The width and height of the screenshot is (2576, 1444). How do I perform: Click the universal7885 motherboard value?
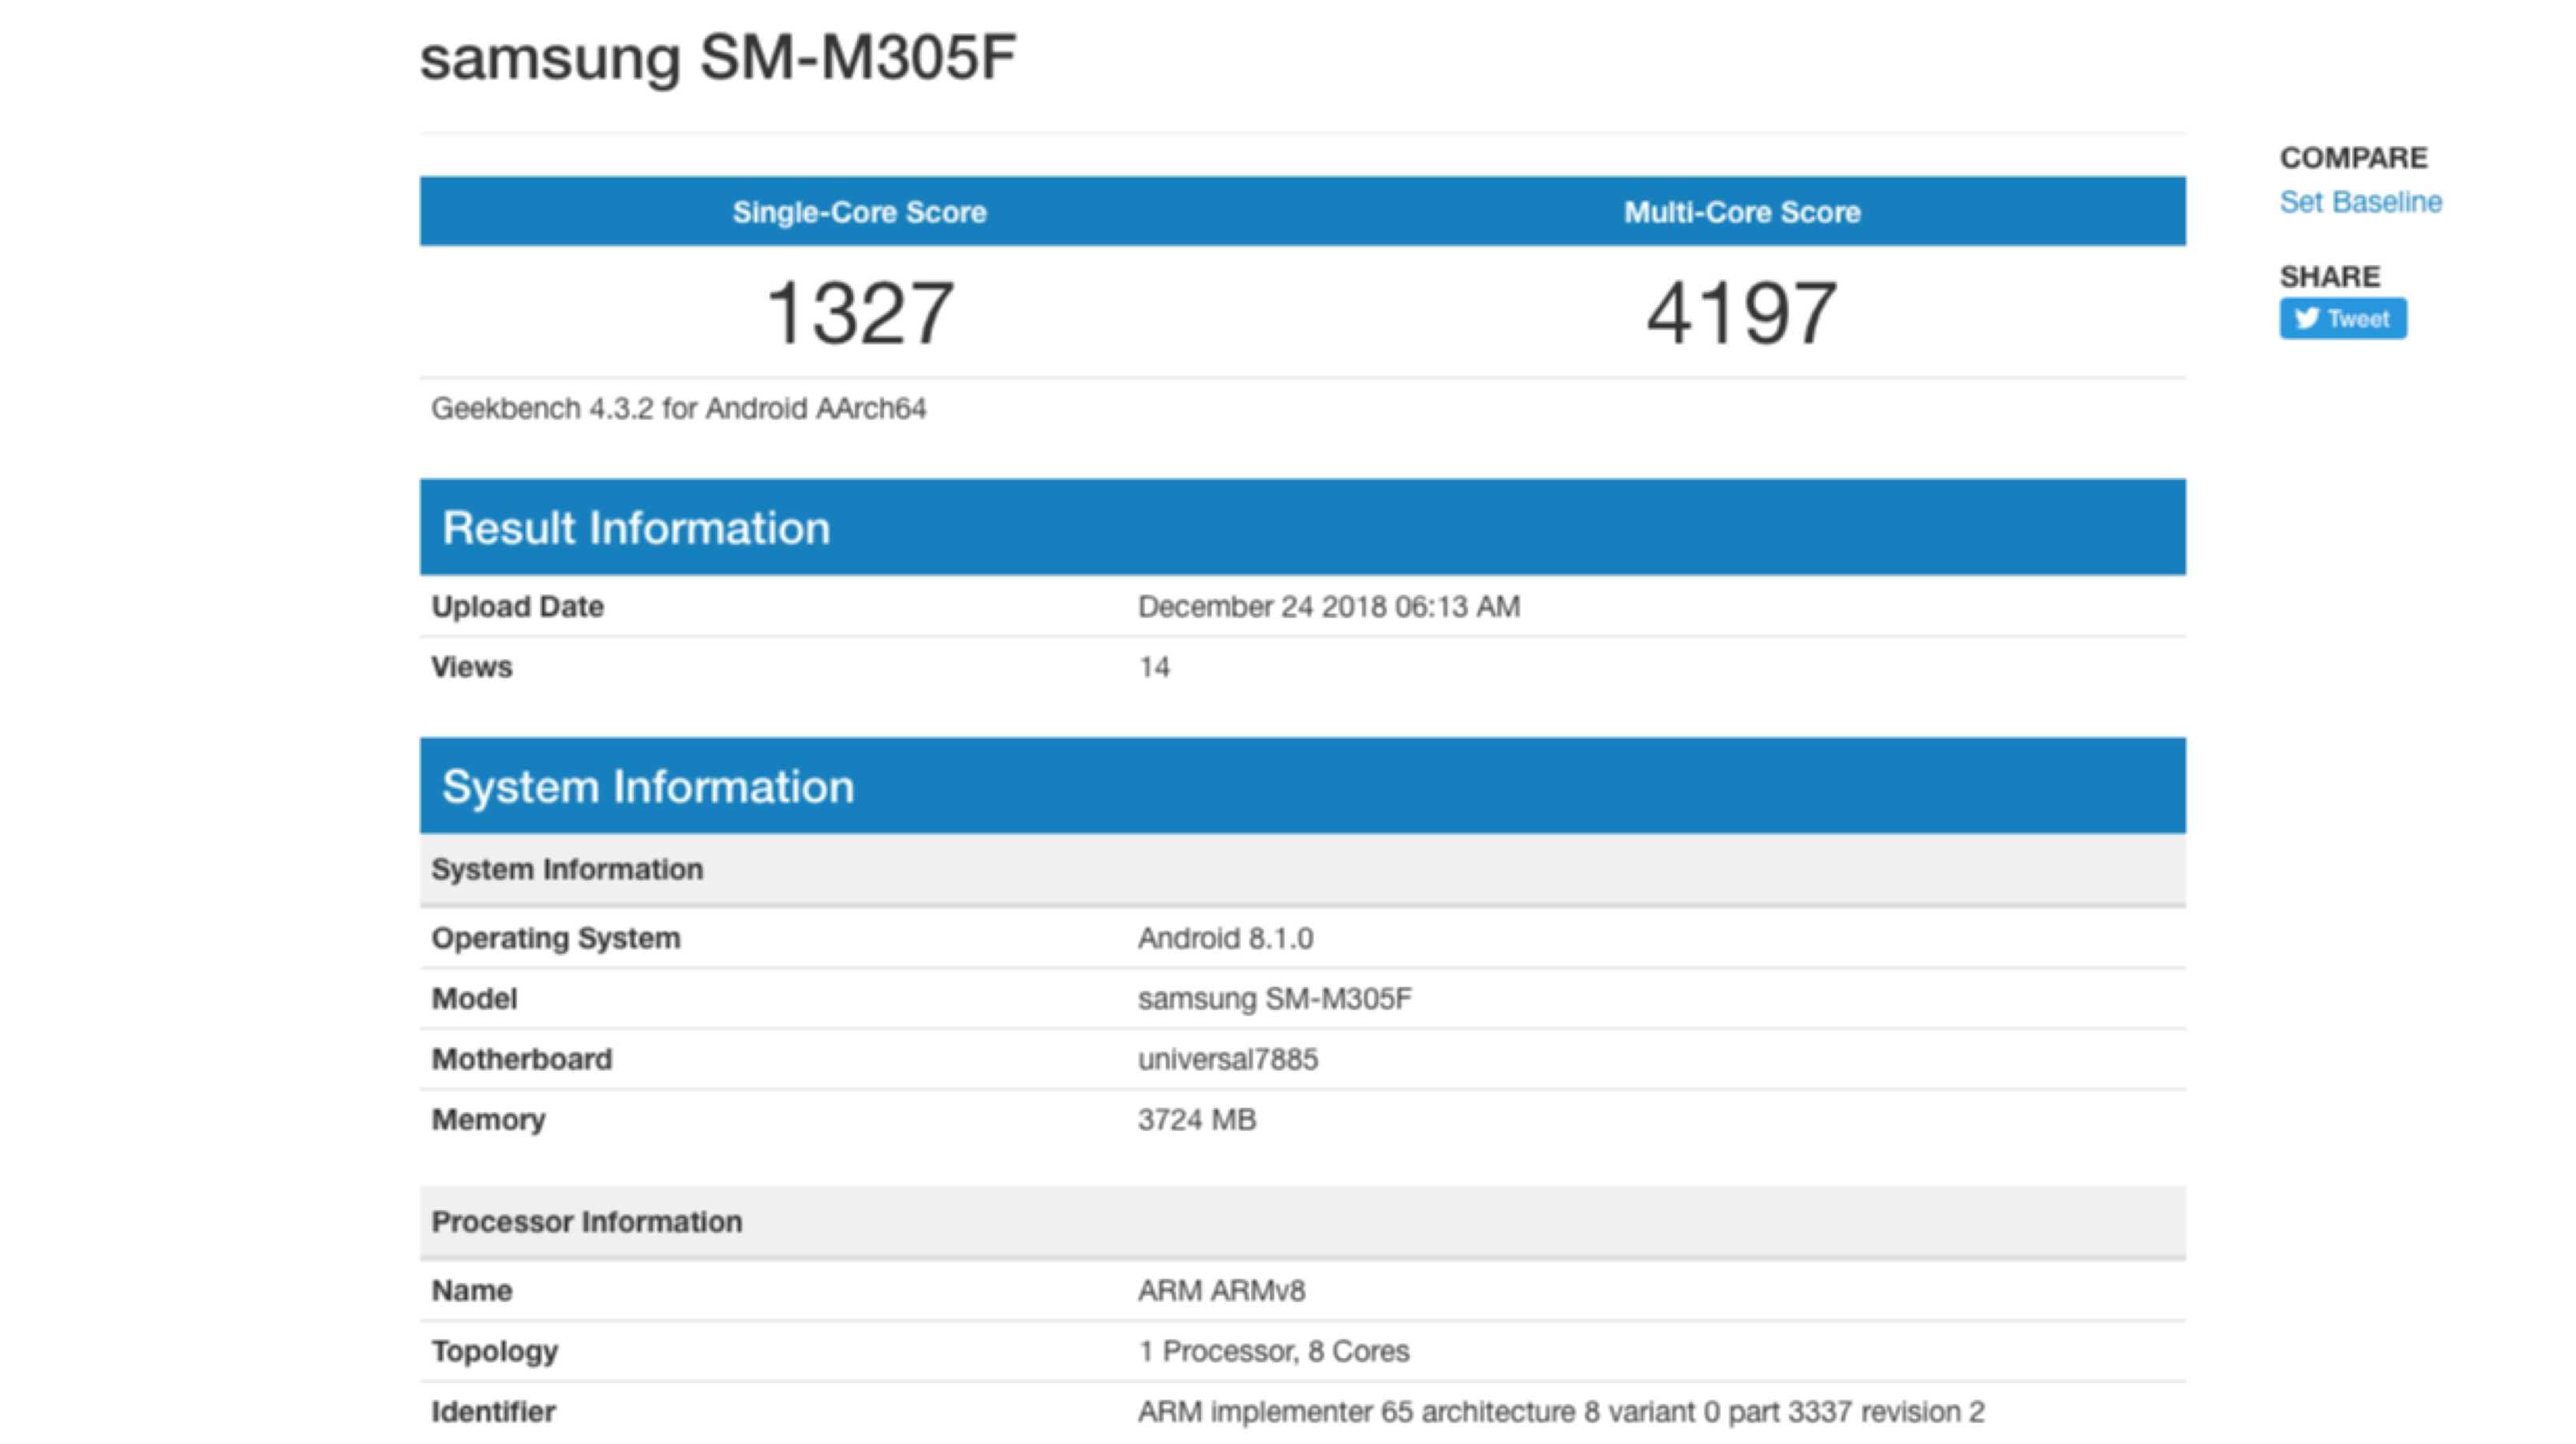(1227, 1059)
